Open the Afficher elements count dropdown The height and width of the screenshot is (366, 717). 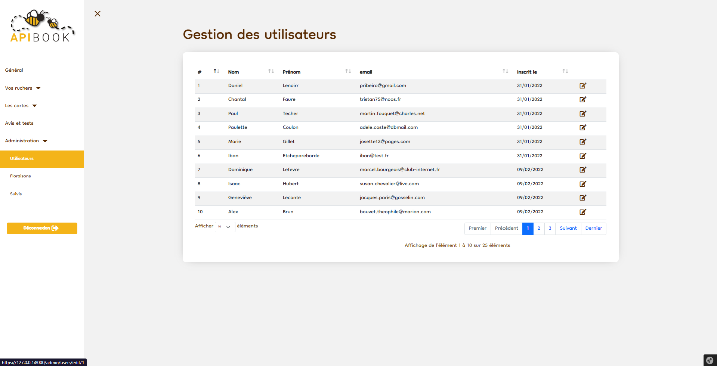[x=225, y=227]
